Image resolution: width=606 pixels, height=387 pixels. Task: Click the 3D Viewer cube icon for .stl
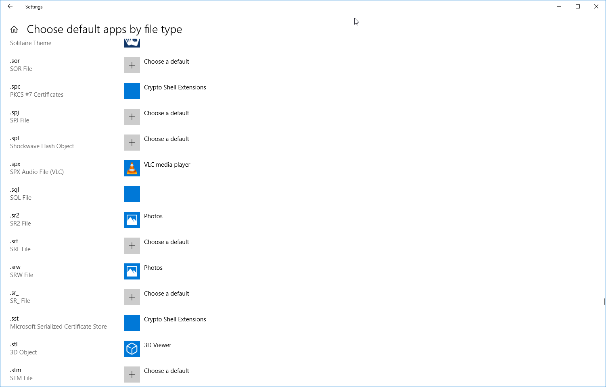(x=132, y=349)
